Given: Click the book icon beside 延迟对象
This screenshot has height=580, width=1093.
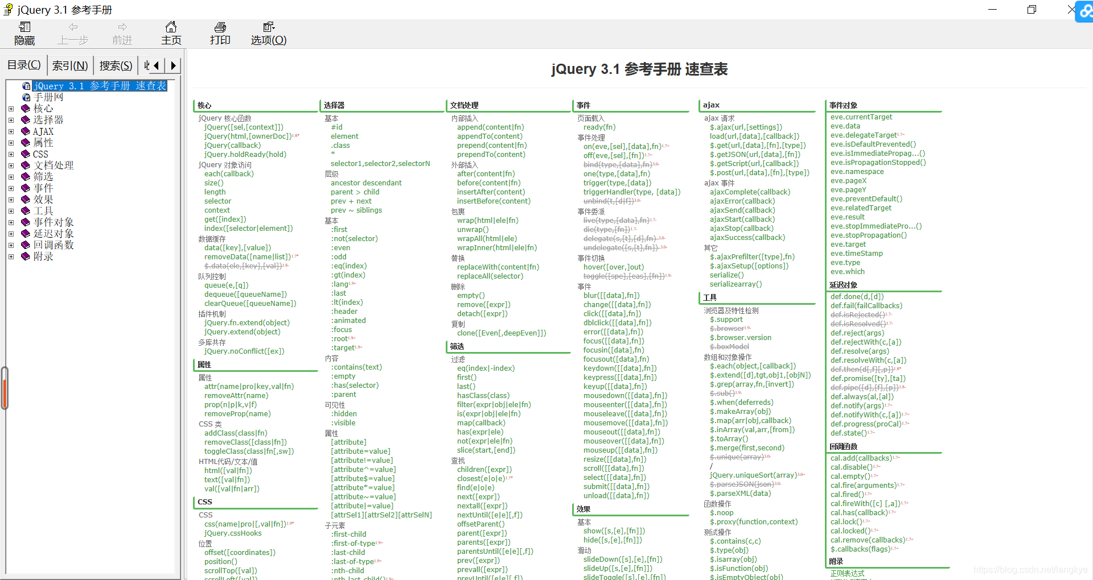Looking at the screenshot, I should click(x=25, y=233).
